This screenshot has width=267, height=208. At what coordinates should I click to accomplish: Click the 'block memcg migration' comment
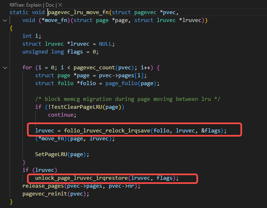coord(127,99)
